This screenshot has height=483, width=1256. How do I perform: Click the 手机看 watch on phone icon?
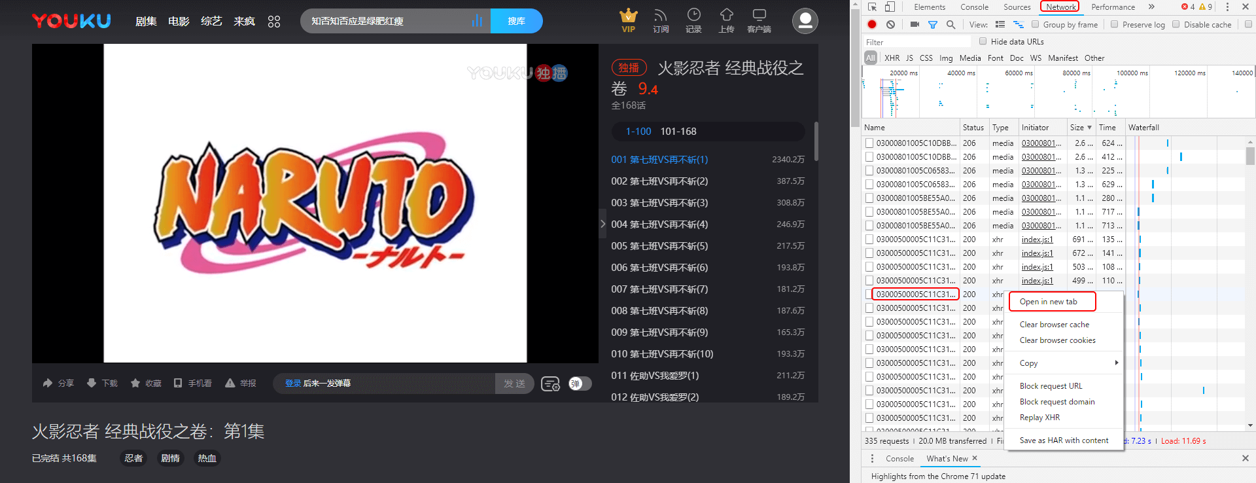[x=178, y=383]
